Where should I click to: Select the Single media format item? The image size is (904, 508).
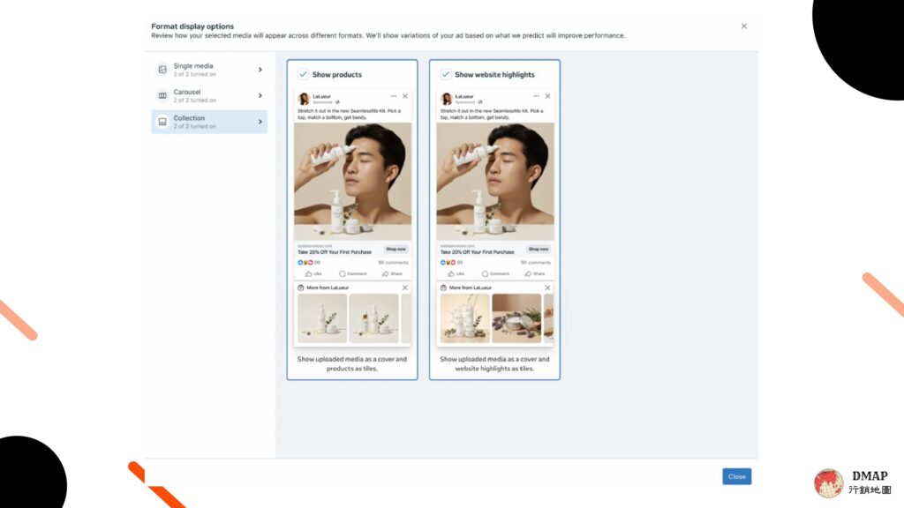209,70
